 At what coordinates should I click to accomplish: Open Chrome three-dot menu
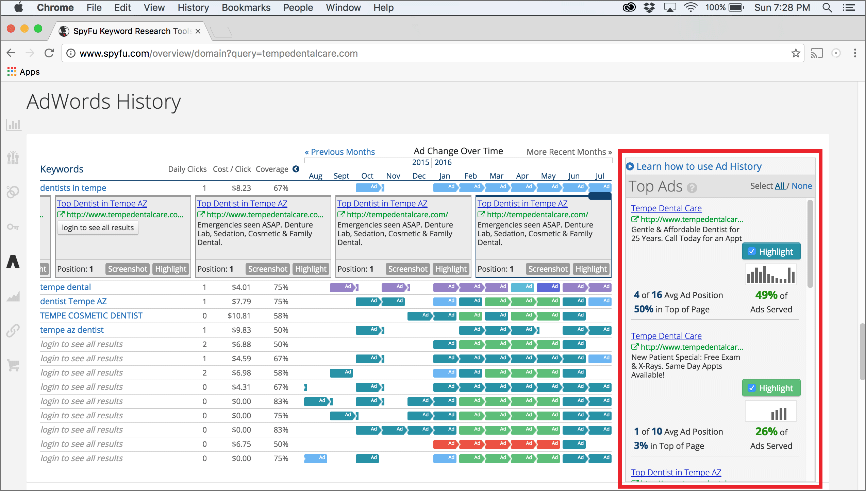[x=855, y=53]
